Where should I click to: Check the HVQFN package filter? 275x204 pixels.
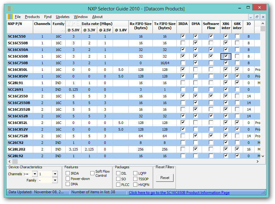[x=135, y=185]
